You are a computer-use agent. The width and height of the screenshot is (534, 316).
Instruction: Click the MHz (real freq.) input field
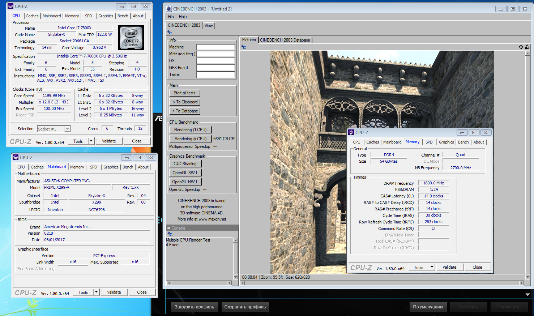point(215,54)
